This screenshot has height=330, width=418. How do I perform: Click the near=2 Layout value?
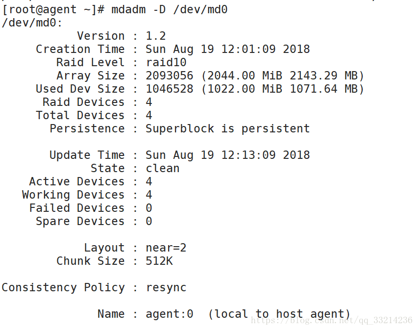(x=166, y=248)
